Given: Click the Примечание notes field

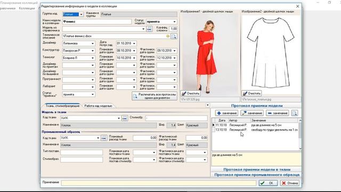Looking at the screenshot, I should pyautogui.click(x=159, y=183).
